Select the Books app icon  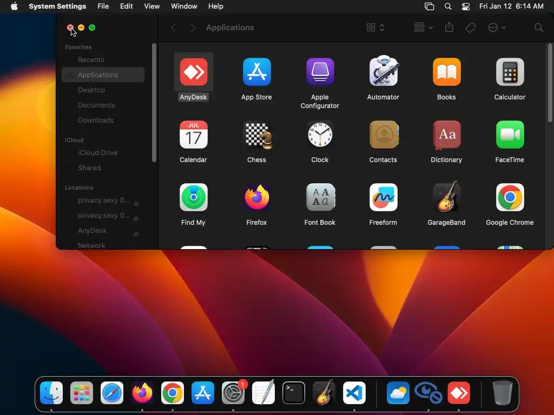pos(446,72)
